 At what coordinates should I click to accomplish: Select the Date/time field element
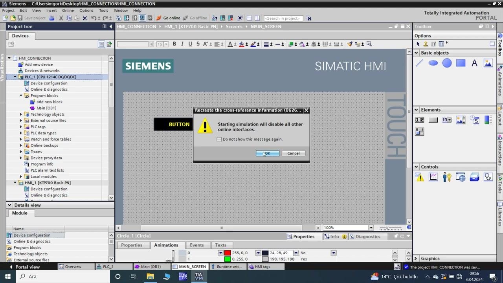tap(474, 120)
